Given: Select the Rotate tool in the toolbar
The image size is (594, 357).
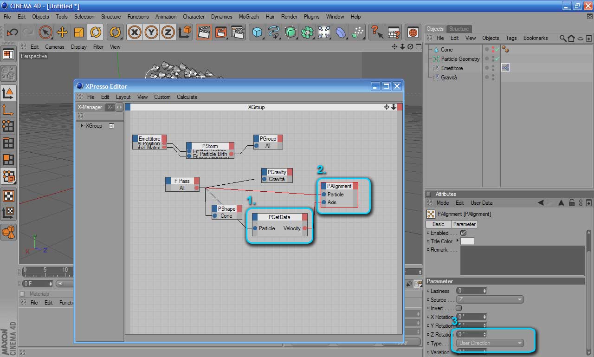Looking at the screenshot, I should [x=96, y=32].
